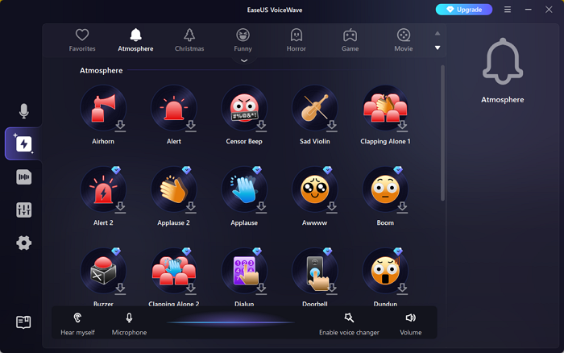Toggle the Microphone on or off
This screenshot has width=564, height=353.
[x=129, y=323]
